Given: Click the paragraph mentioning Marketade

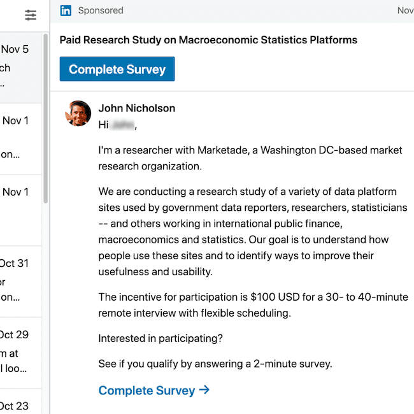Looking at the screenshot, I should coord(250,158).
